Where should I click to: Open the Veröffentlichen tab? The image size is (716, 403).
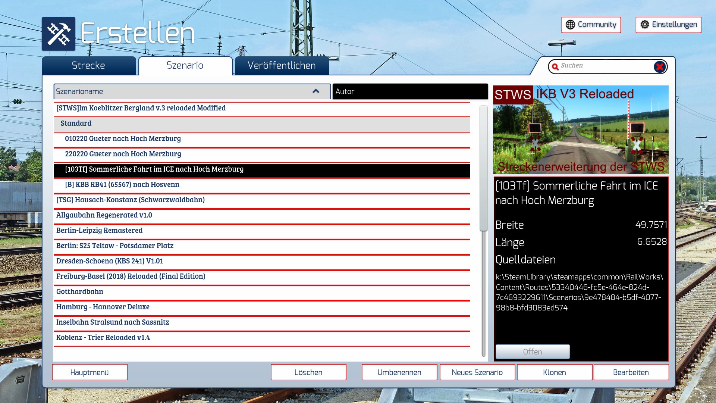(x=282, y=66)
